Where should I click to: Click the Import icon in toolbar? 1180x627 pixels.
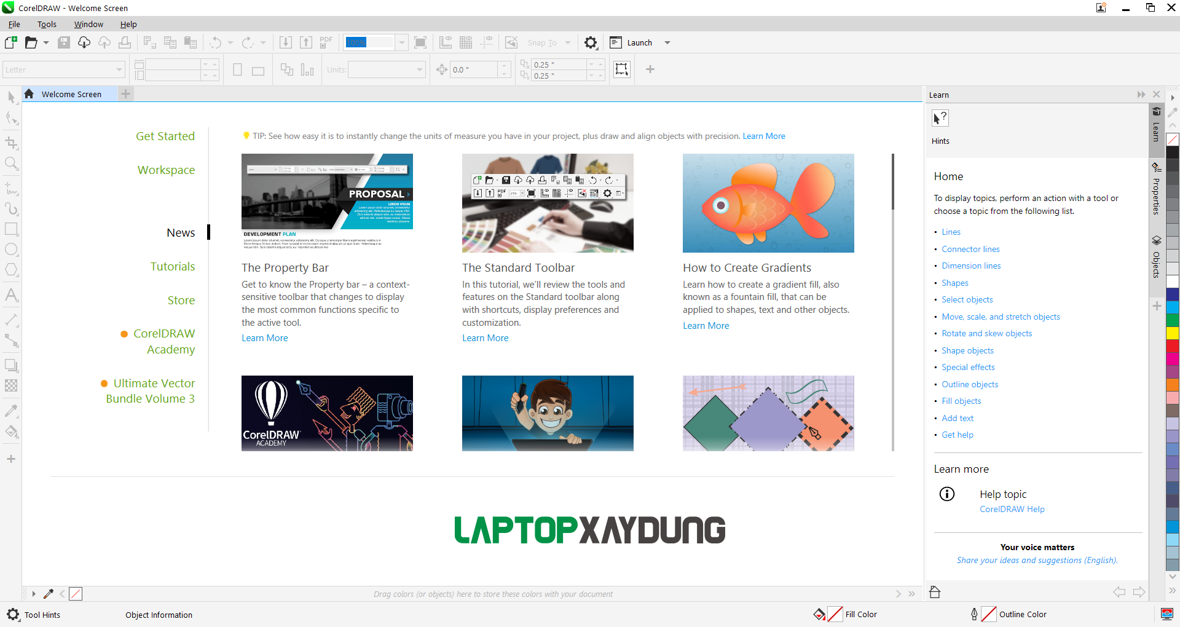coord(286,42)
